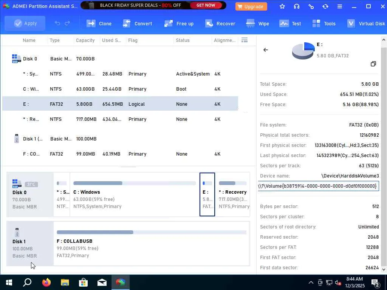Select the C: Windows block in disk map
387x290 pixels.
coord(135,194)
